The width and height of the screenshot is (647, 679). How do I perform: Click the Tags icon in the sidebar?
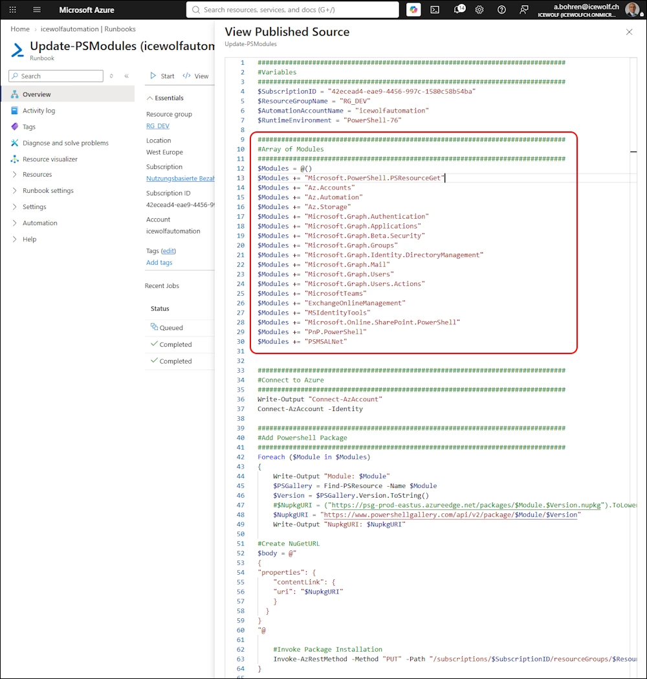pos(15,126)
